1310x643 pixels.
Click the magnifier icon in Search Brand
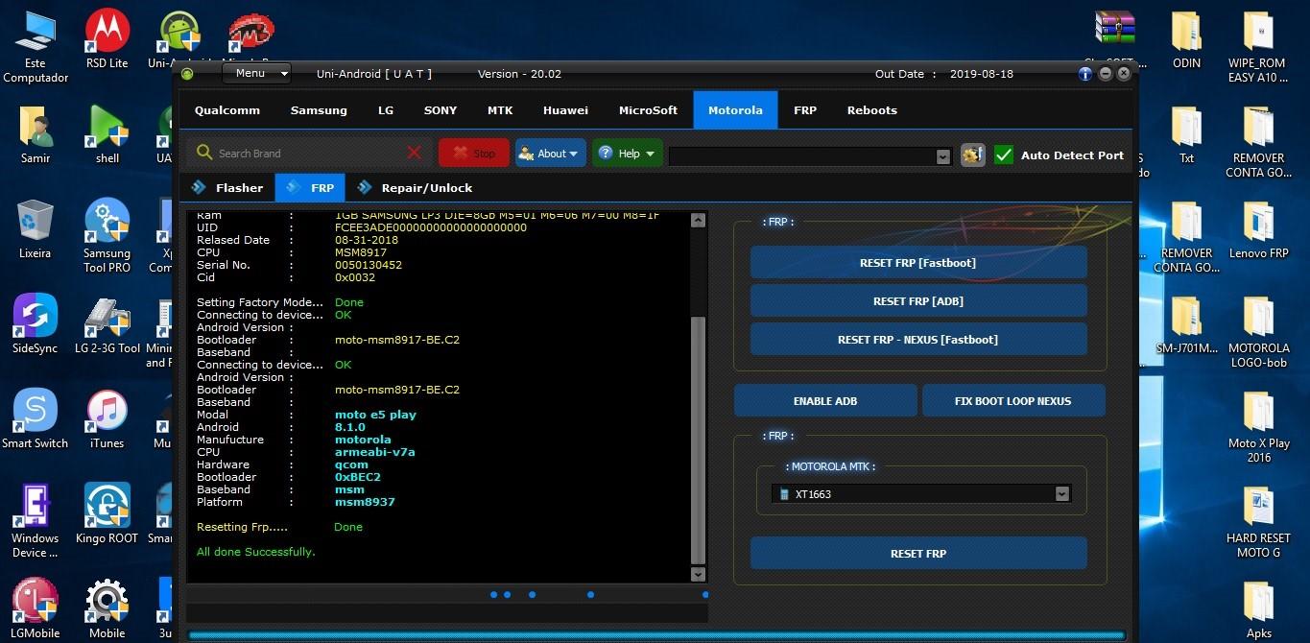(203, 153)
